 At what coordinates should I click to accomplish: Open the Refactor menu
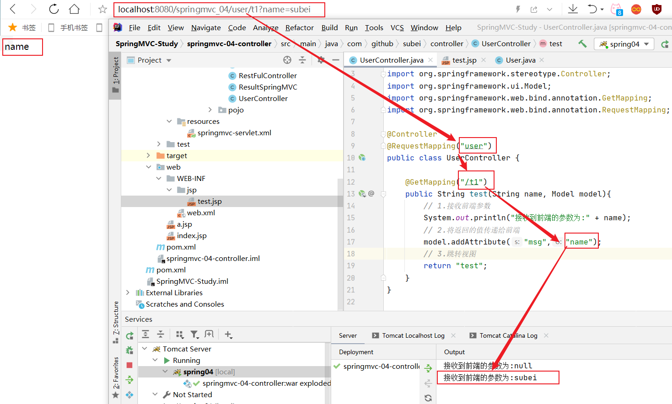299,28
